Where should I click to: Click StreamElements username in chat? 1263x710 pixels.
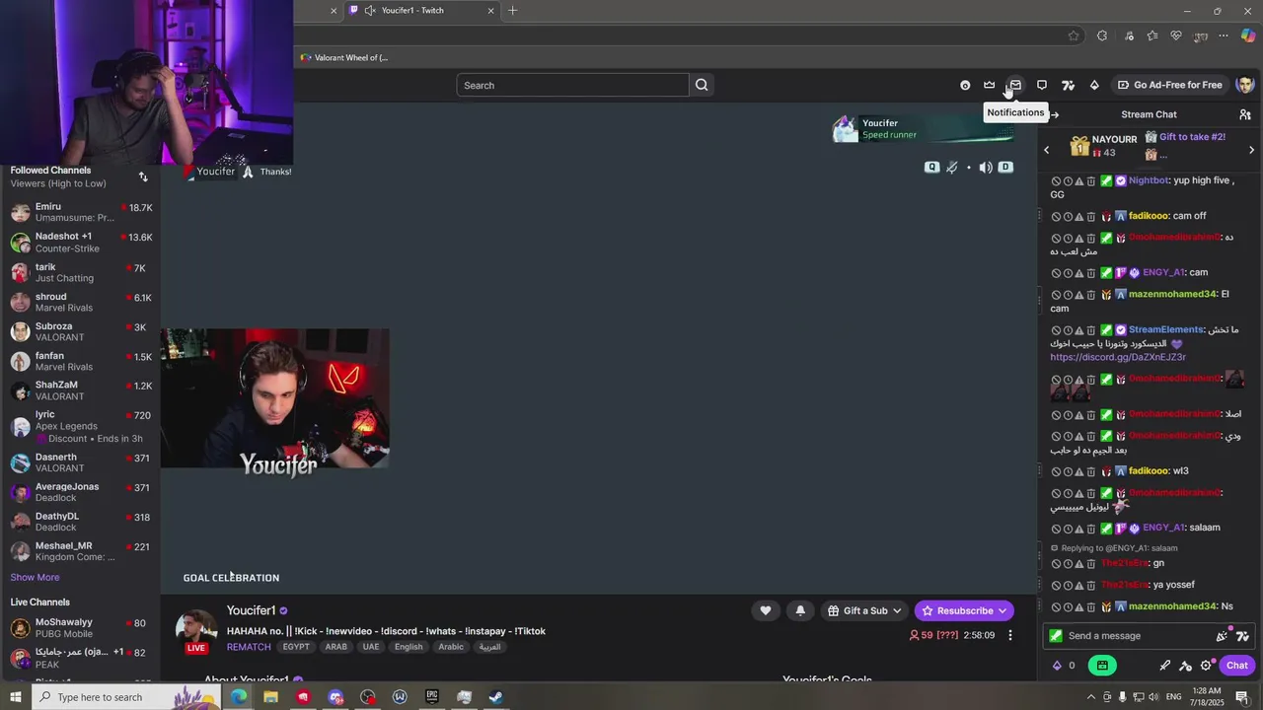[1166, 329]
